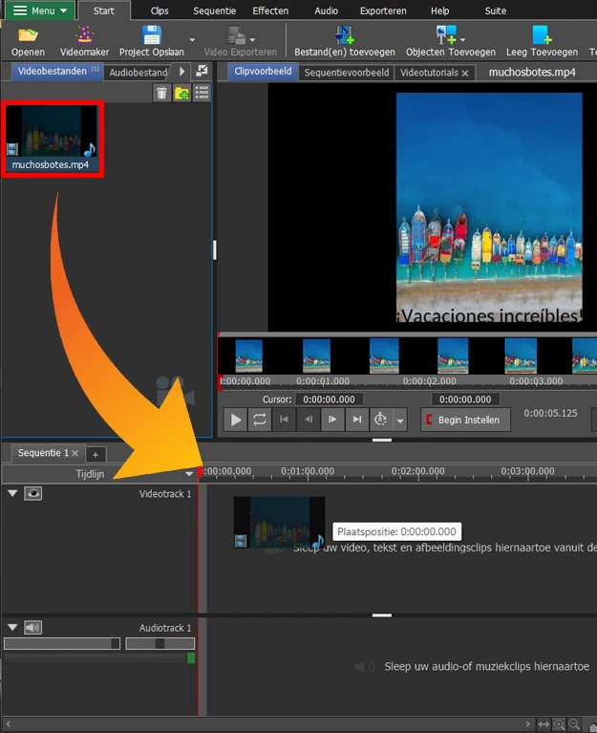Viewport: 597px width, 733px height.
Task: Jump to clip end
Action: 357,420
